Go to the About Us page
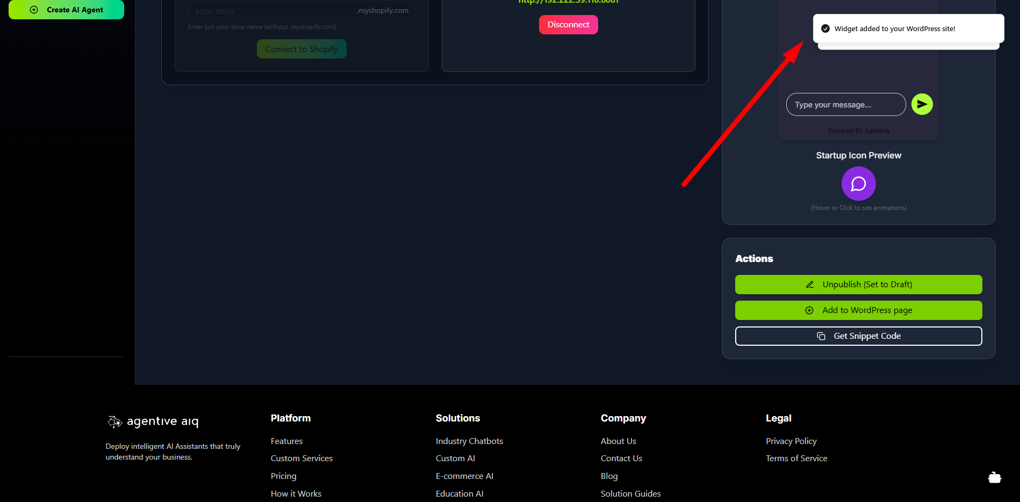This screenshot has height=502, width=1020. pos(618,441)
